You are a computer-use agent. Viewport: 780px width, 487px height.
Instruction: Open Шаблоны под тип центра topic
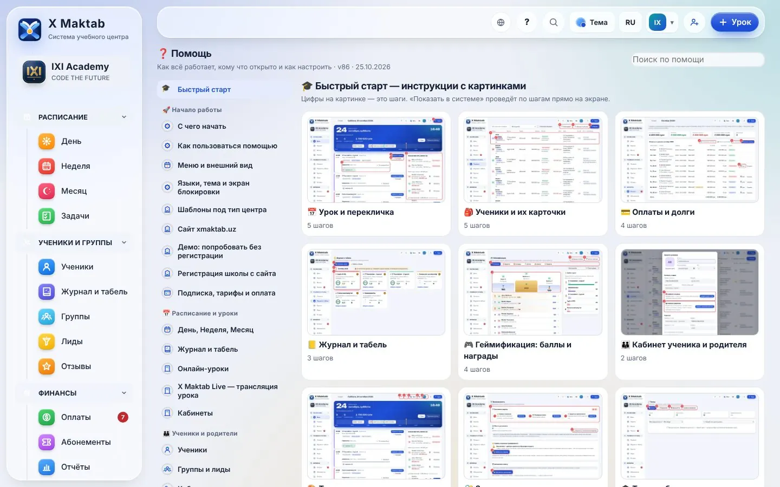pos(225,209)
